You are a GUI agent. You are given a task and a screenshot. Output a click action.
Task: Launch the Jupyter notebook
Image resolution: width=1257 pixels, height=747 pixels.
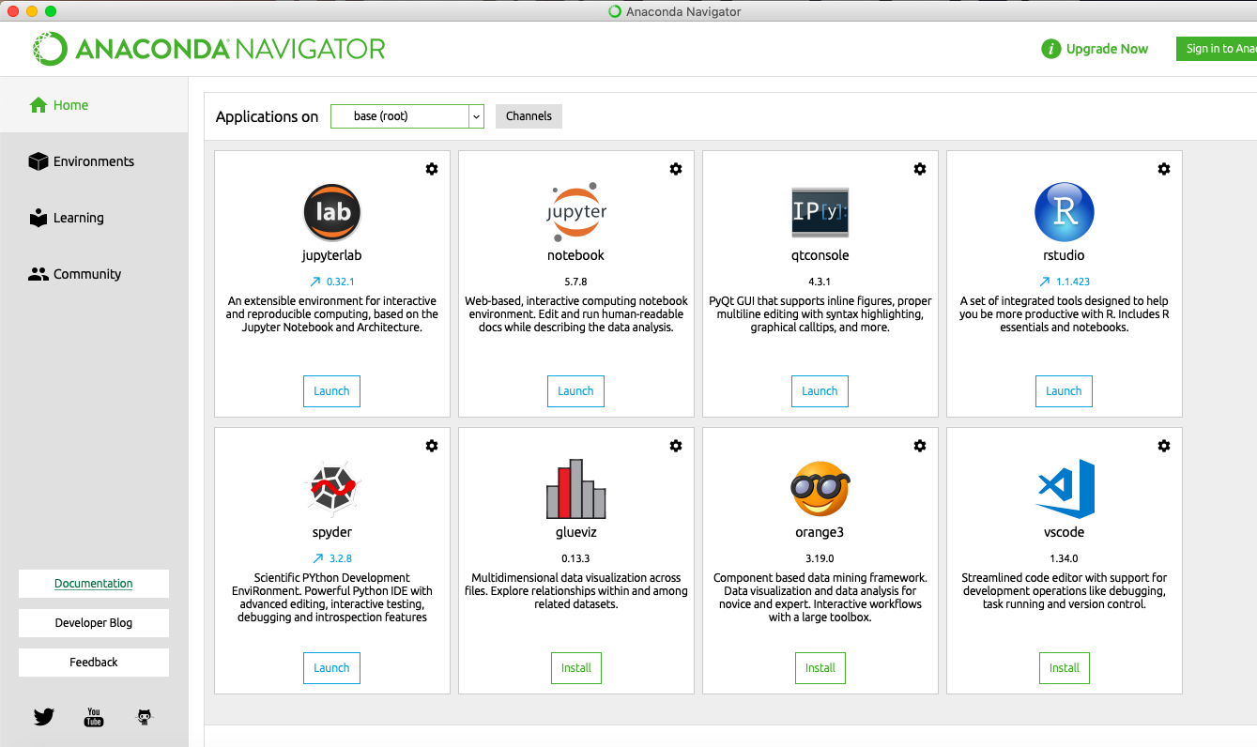point(575,391)
